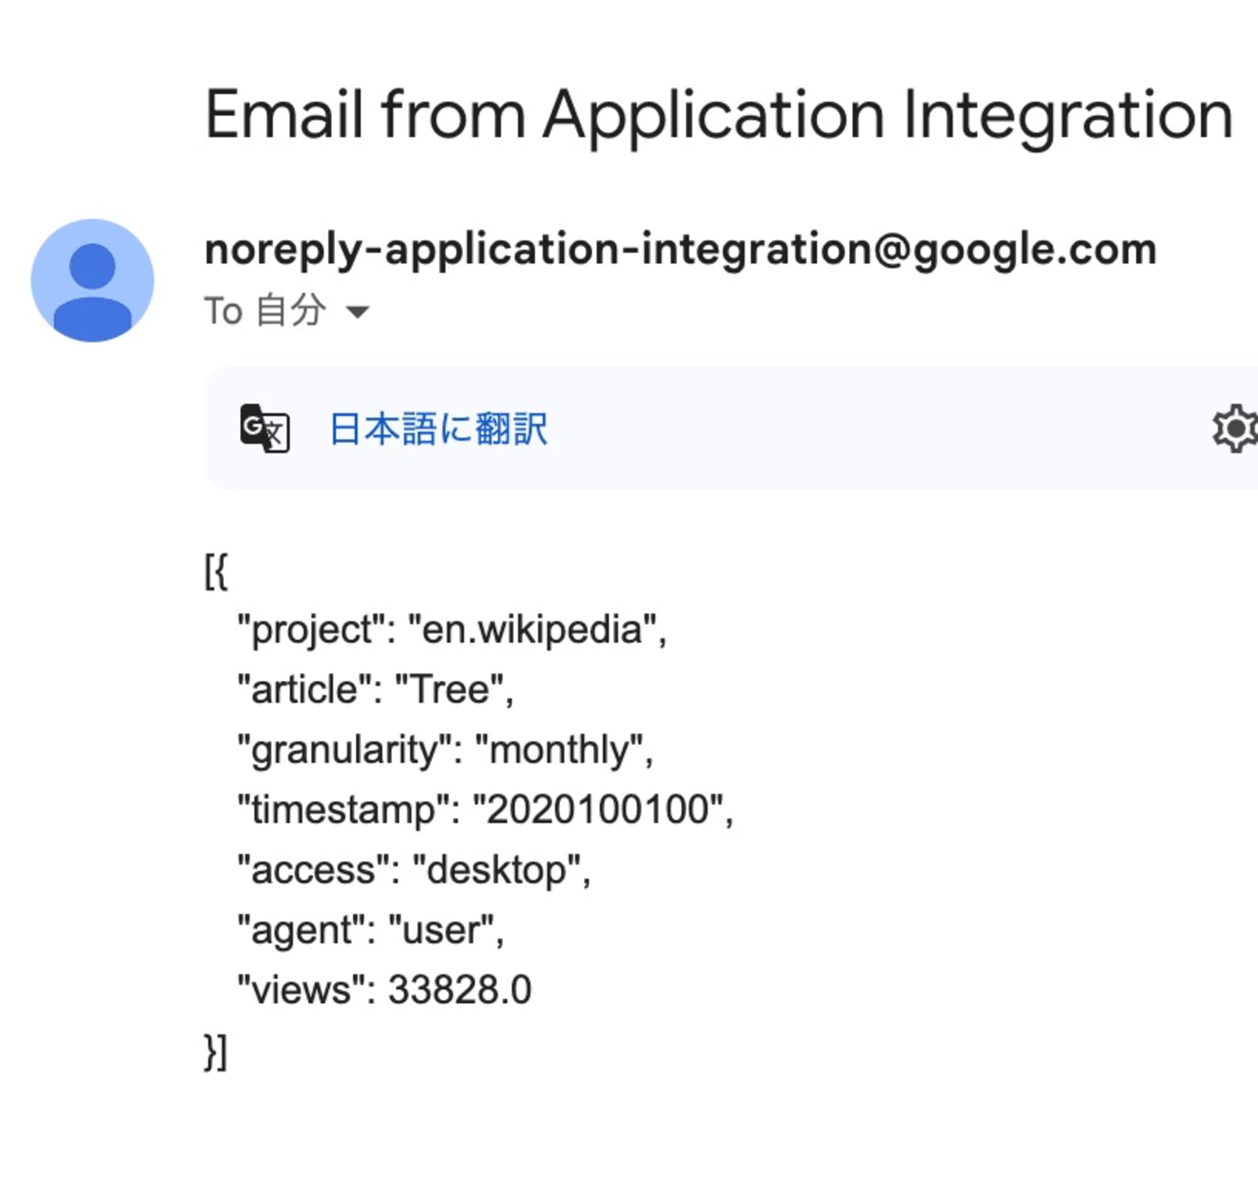This screenshot has height=1193, width=1258.
Task: Click the Google Translate icon
Action: pos(265,429)
